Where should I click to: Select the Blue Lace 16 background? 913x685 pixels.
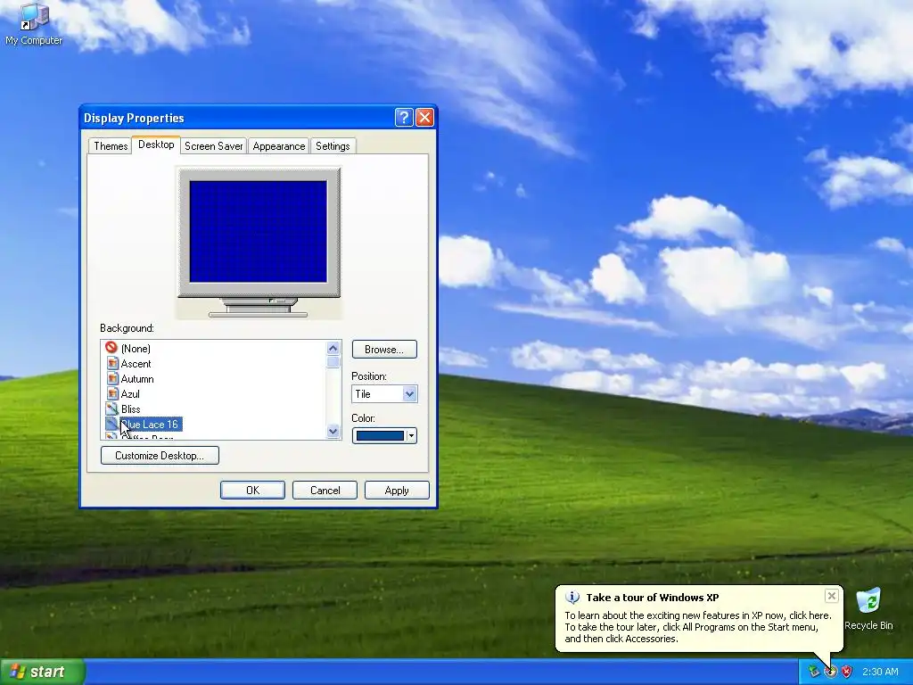(151, 424)
